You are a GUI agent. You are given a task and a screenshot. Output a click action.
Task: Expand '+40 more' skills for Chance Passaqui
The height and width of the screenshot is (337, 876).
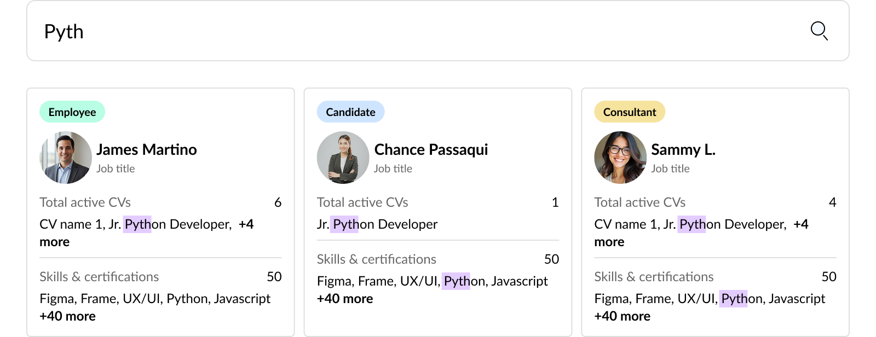click(345, 299)
